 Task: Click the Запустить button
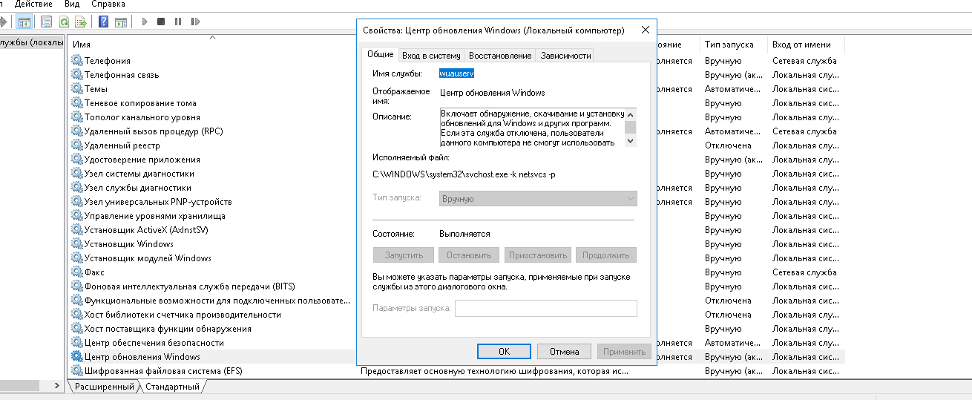point(404,255)
